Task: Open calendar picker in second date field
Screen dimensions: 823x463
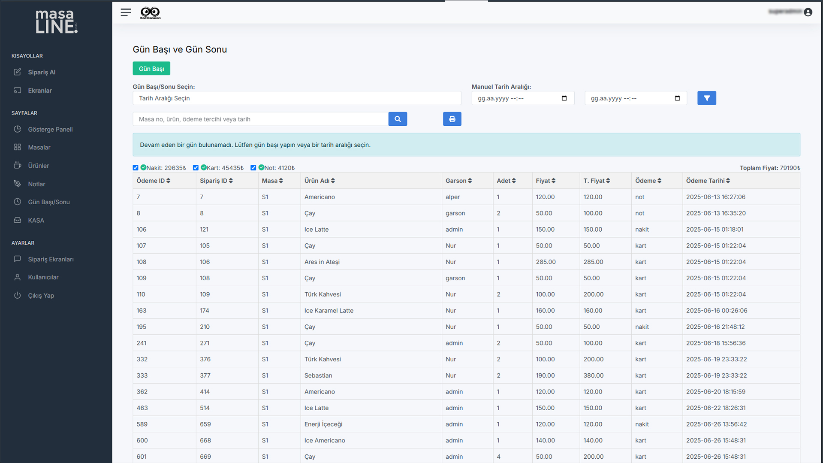Action: (x=677, y=98)
